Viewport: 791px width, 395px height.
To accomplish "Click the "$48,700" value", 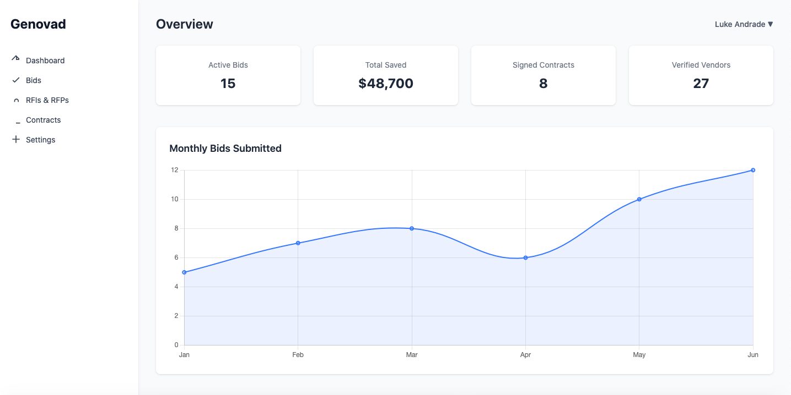I will (386, 84).
